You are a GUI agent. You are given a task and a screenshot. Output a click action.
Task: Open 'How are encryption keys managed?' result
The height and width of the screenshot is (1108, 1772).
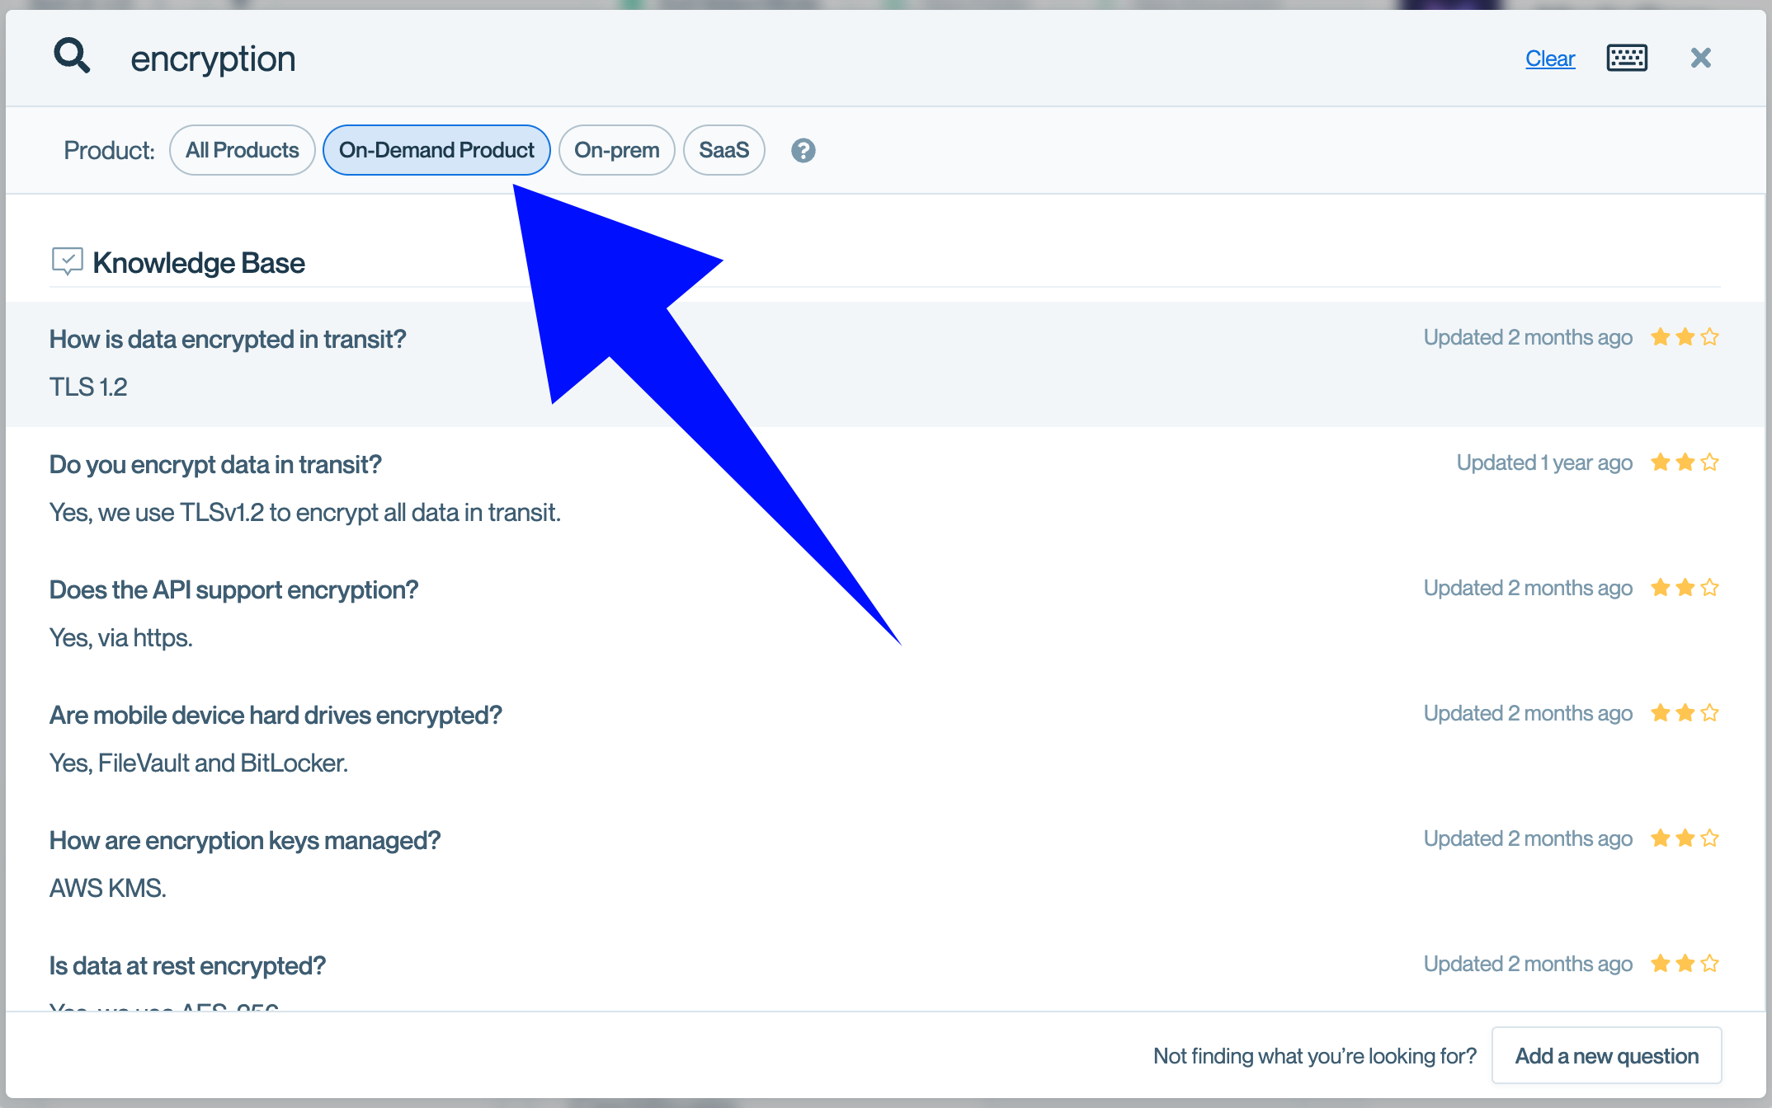pos(245,840)
